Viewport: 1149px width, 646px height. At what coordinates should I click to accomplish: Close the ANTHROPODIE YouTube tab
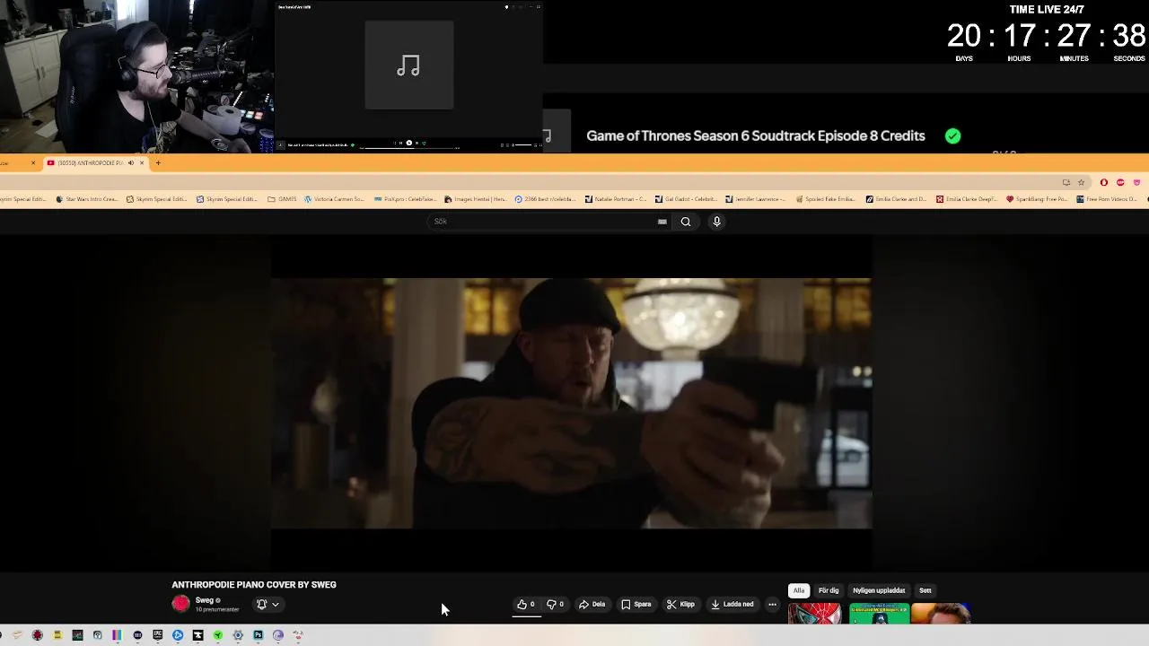(142, 162)
